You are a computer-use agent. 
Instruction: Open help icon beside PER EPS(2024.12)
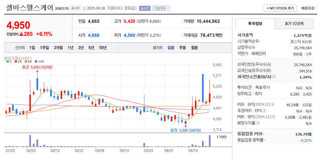click(x=272, y=105)
